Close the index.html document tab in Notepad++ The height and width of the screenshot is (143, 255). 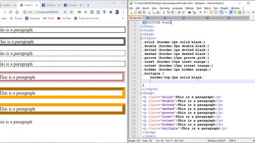point(143,18)
